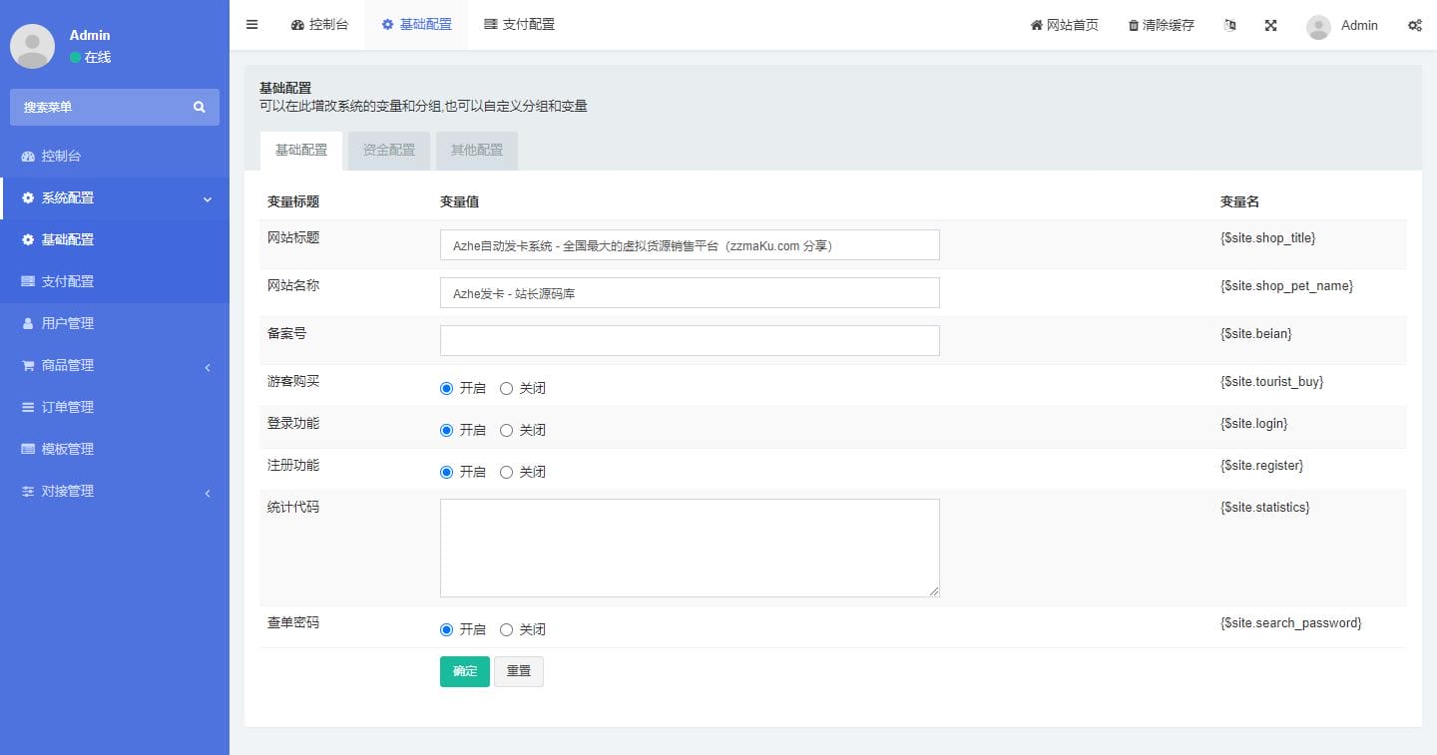
Task: Enter fullscreen with the expand icon
Action: tap(1269, 25)
